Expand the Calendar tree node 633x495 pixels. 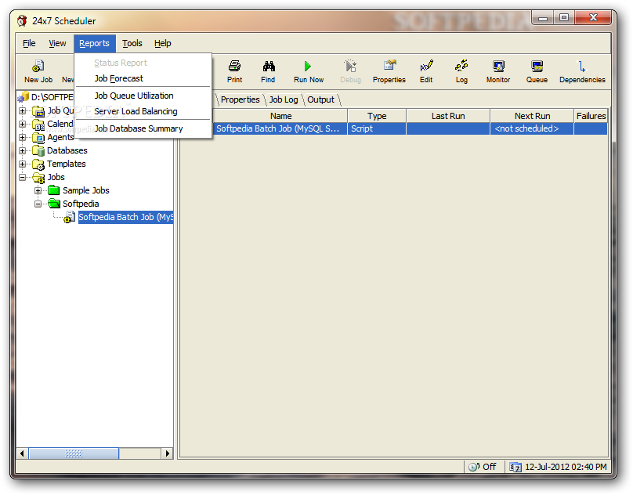[x=23, y=124]
